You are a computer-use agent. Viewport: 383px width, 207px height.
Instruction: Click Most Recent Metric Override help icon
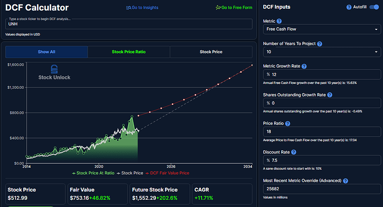345,181
